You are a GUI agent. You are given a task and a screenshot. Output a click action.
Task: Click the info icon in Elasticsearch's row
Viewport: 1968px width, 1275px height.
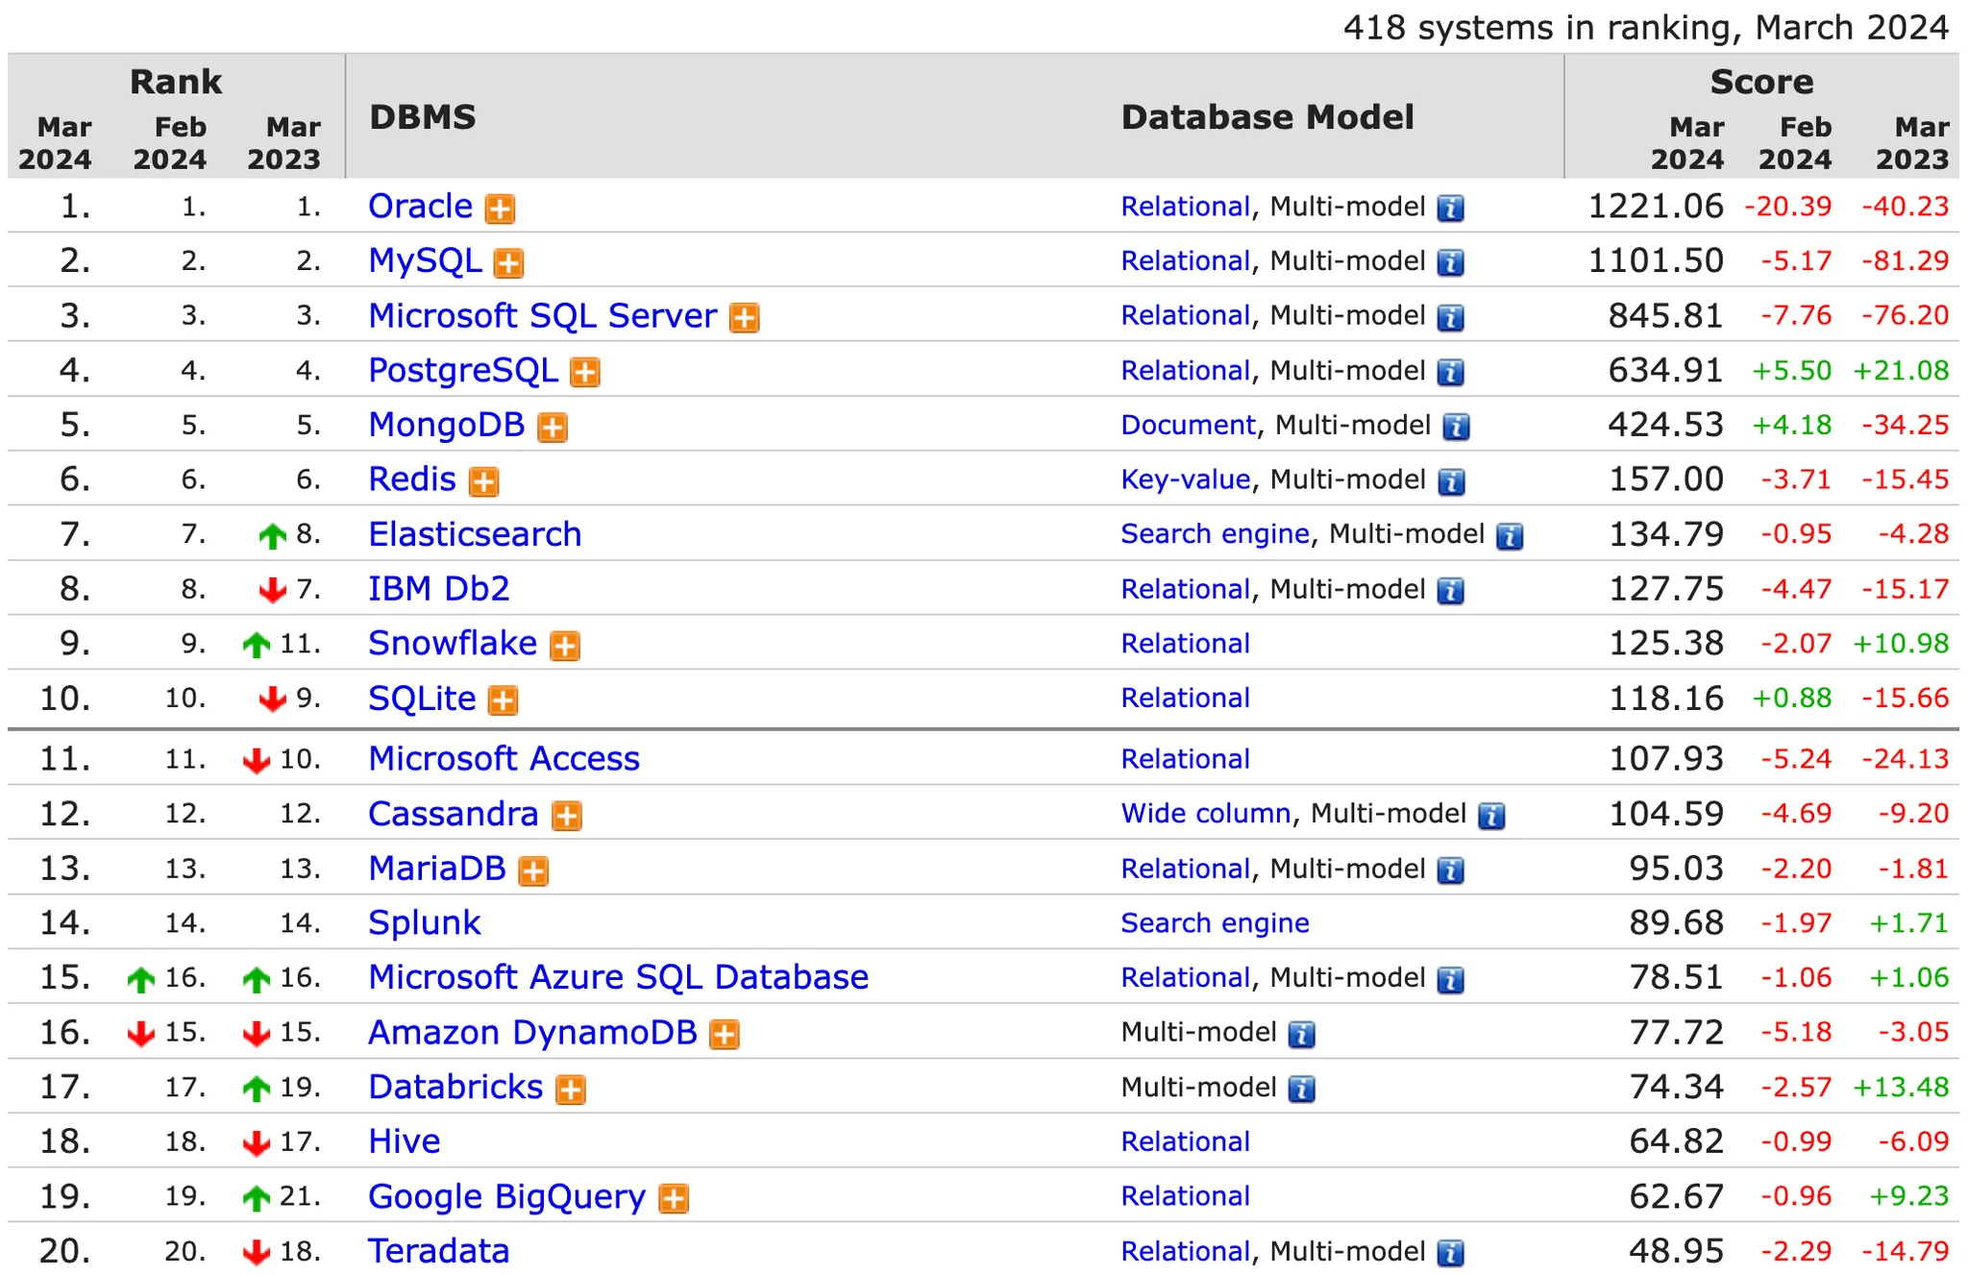(x=1510, y=536)
